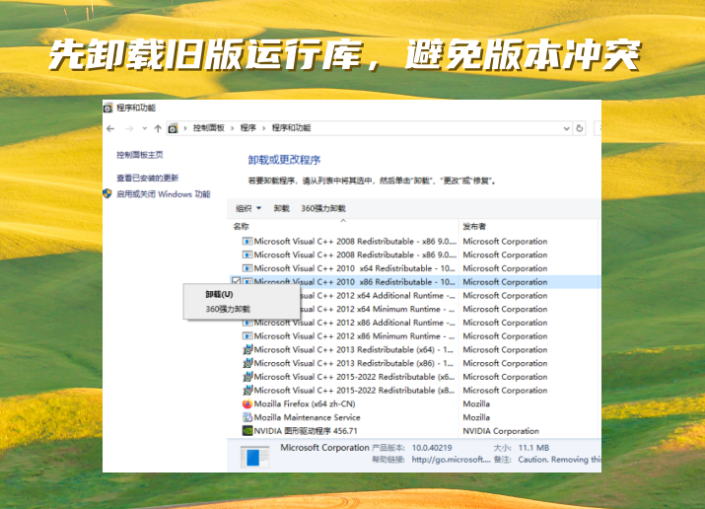The width and height of the screenshot is (705, 509).
Task: Click icon of Visual C++ 2013 Redistributable (x86)
Action: click(247, 363)
